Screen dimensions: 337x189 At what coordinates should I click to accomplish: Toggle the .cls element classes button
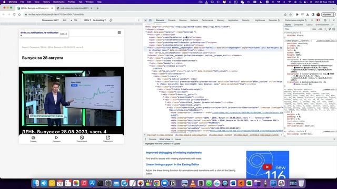[320, 29]
